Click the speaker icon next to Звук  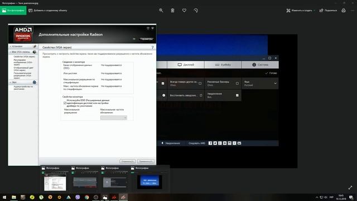(x=35, y=82)
